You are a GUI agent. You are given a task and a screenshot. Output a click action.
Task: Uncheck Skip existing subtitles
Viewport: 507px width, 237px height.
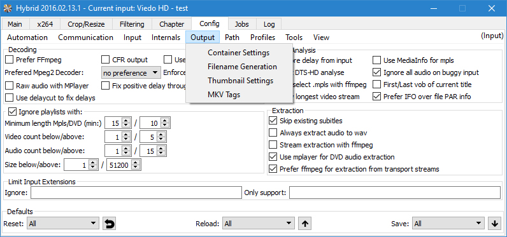click(x=273, y=121)
